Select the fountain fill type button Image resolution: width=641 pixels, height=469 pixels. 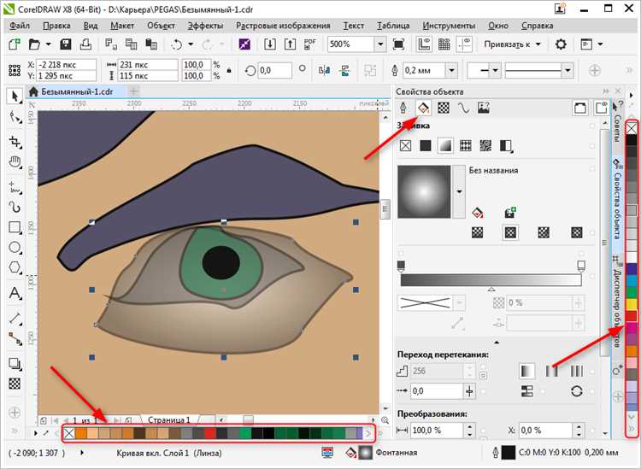point(444,145)
